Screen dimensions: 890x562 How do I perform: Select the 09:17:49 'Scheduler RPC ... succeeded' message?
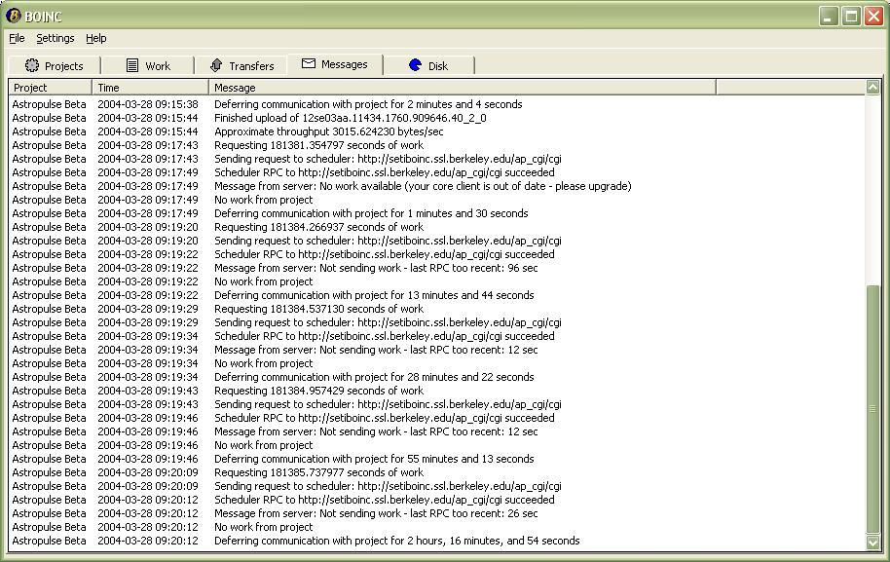pyautogui.click(x=385, y=172)
